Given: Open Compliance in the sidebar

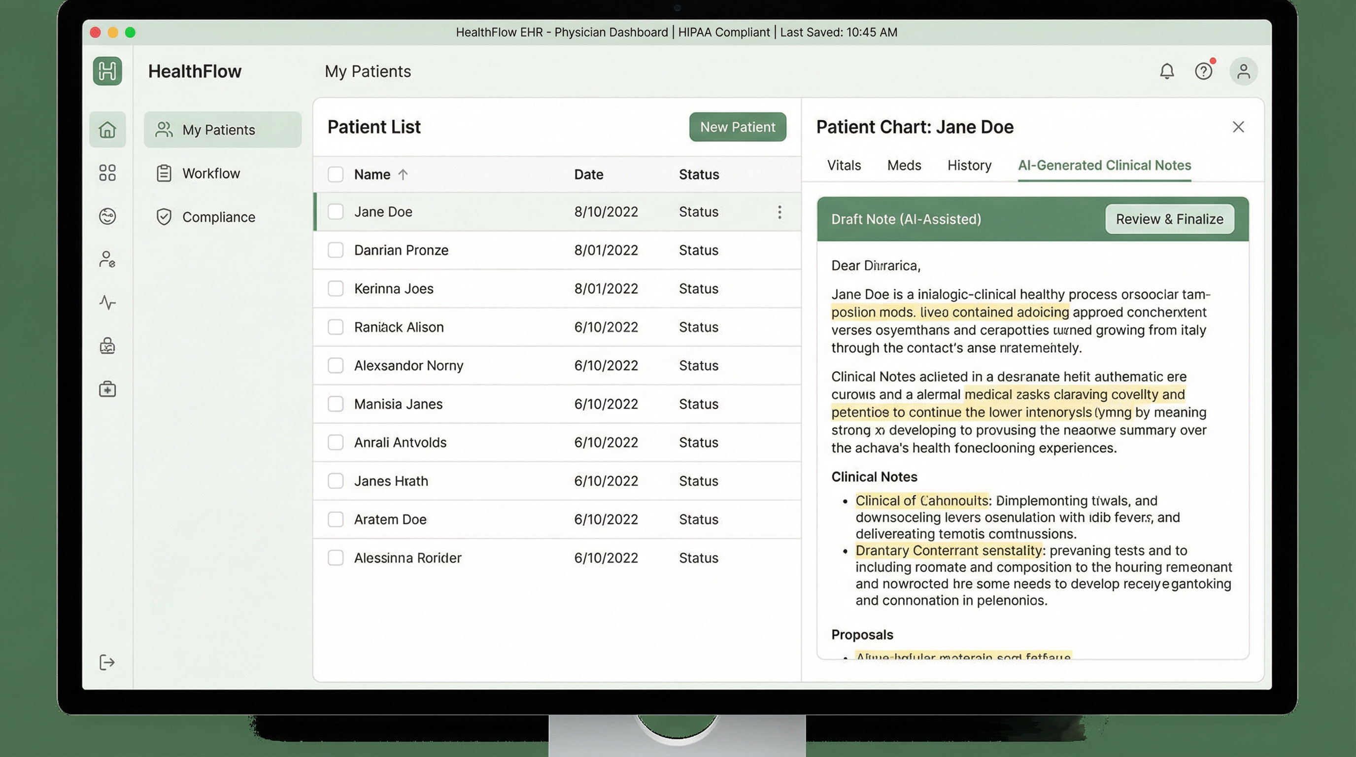Looking at the screenshot, I should coord(218,217).
